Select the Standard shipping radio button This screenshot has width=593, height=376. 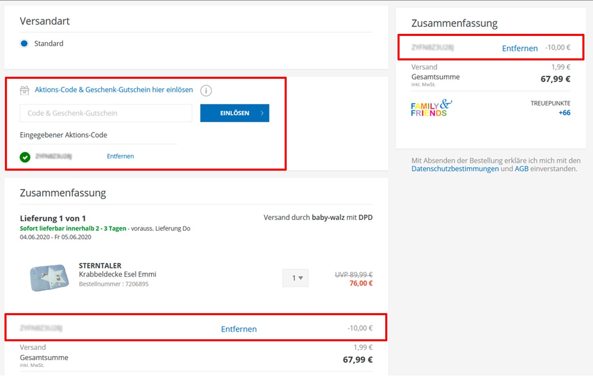click(24, 44)
